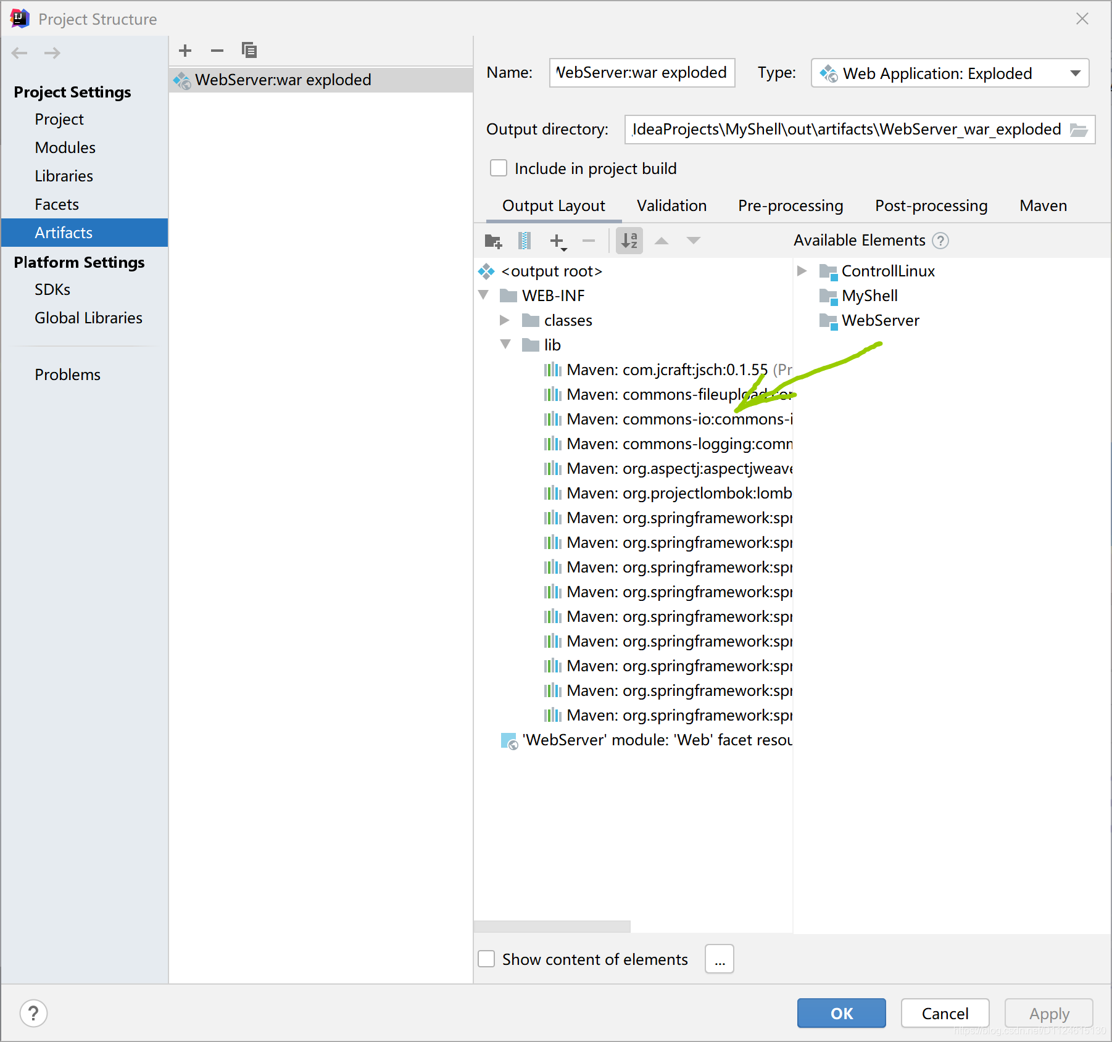
Task: Click the horizontal scrollbar under output layout tree
Action: (552, 927)
